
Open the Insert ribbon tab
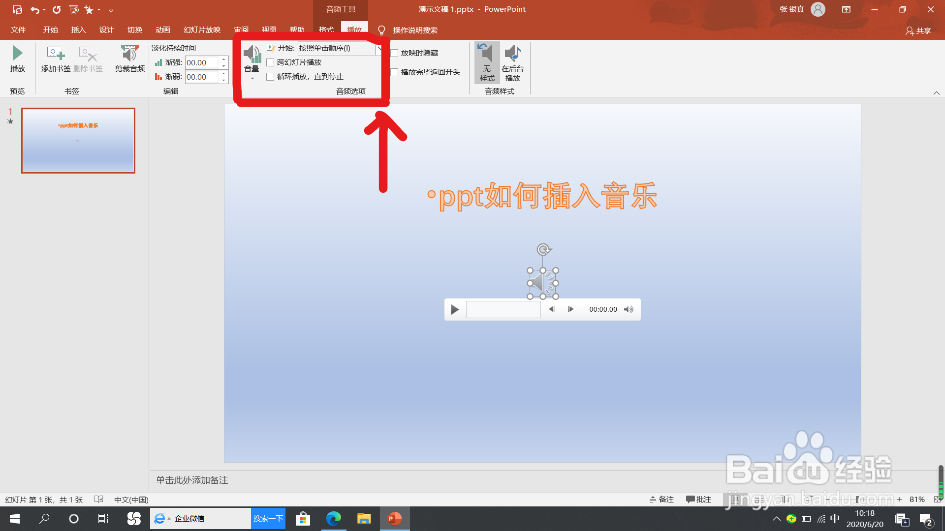point(78,30)
